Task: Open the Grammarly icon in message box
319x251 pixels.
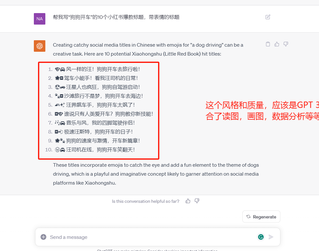Action: pos(261,237)
